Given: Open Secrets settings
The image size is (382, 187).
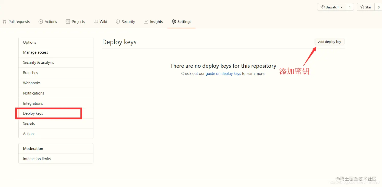Looking at the screenshot, I should (56, 124).
